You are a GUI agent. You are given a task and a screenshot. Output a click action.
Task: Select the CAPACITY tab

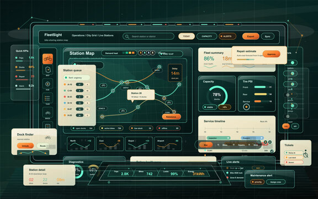coord(206,36)
